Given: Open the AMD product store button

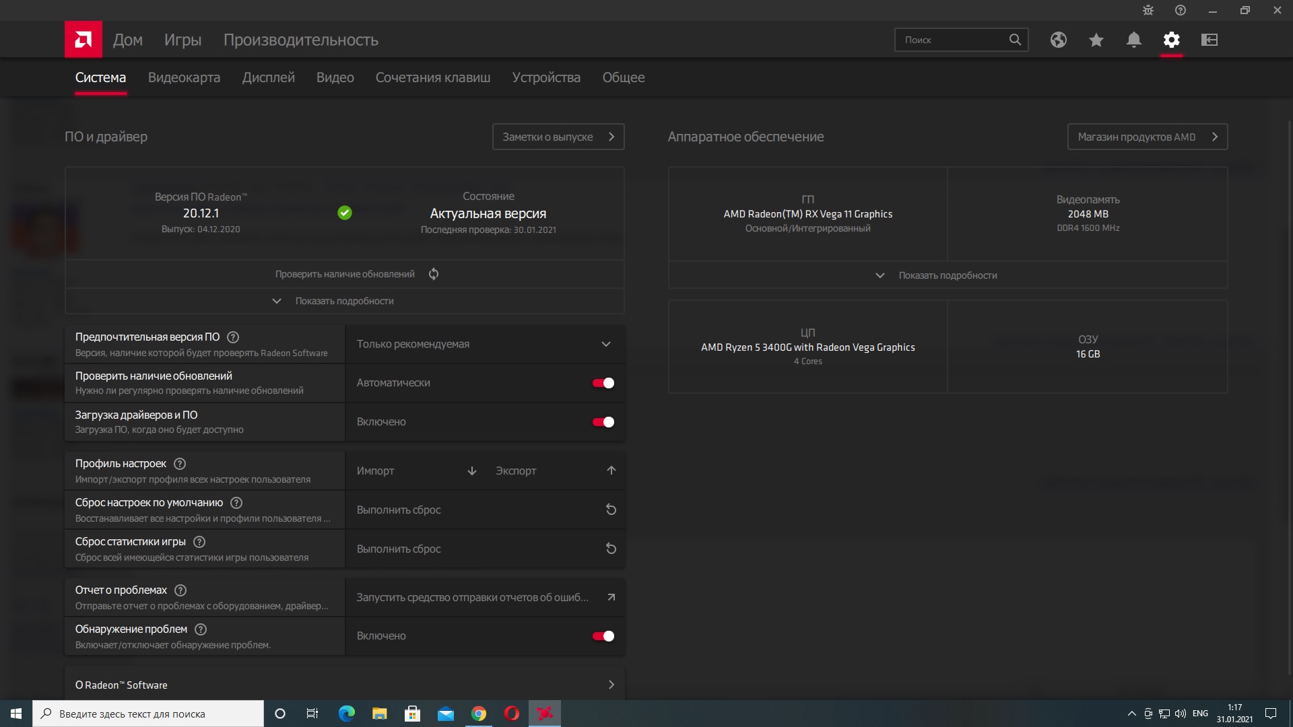Looking at the screenshot, I should point(1147,137).
